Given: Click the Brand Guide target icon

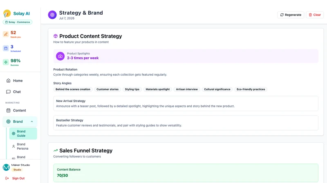Looking at the screenshot, I should click(x=13, y=133).
